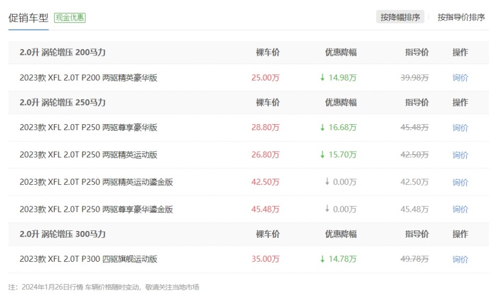Image resolution: width=497 pixels, height=298 pixels.
Task: Click the 35.00万 bare car price
Action: point(265,259)
